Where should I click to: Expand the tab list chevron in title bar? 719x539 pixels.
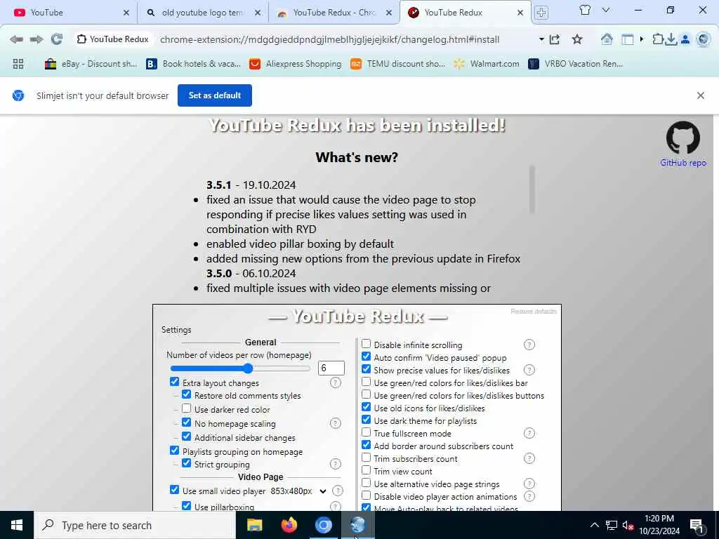[x=606, y=10]
